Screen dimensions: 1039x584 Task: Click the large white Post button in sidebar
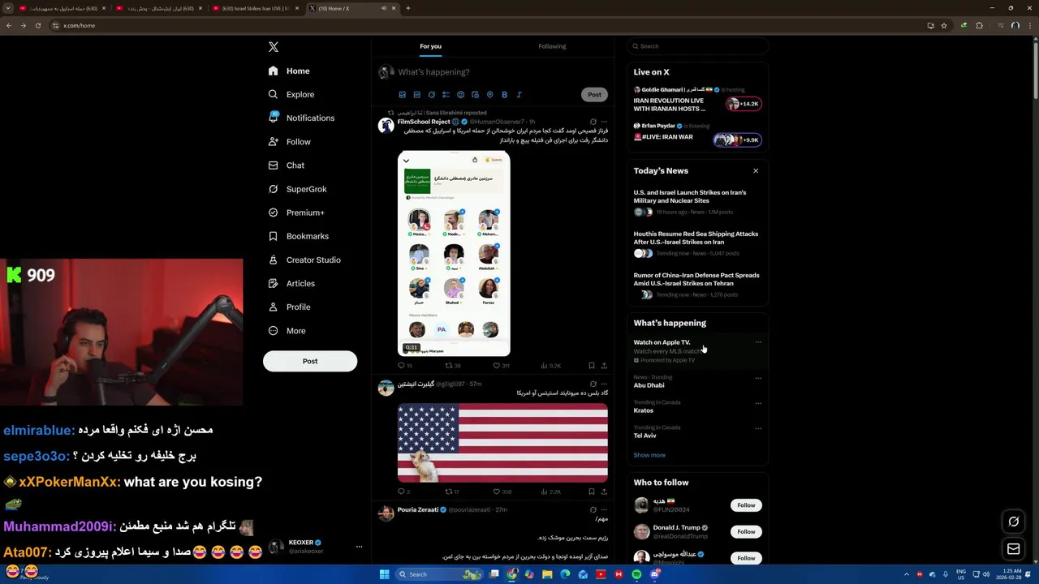pyautogui.click(x=310, y=361)
